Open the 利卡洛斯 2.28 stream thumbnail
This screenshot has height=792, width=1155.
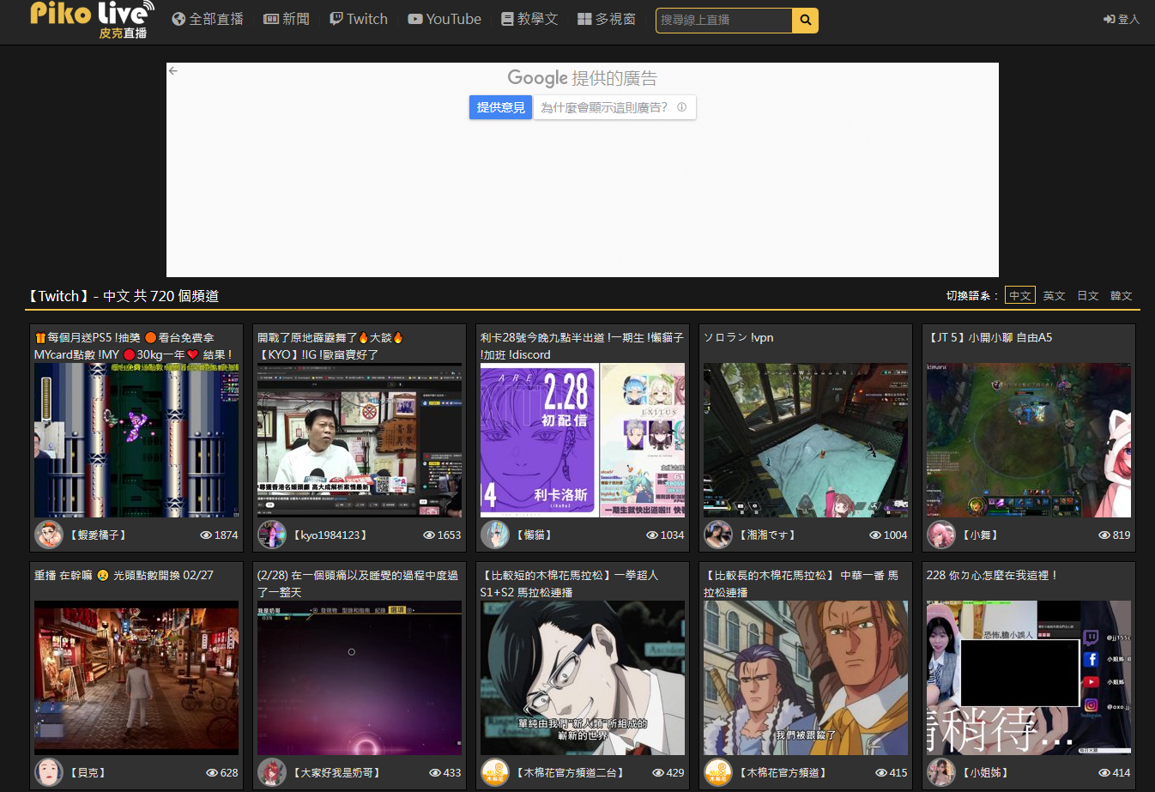click(583, 439)
